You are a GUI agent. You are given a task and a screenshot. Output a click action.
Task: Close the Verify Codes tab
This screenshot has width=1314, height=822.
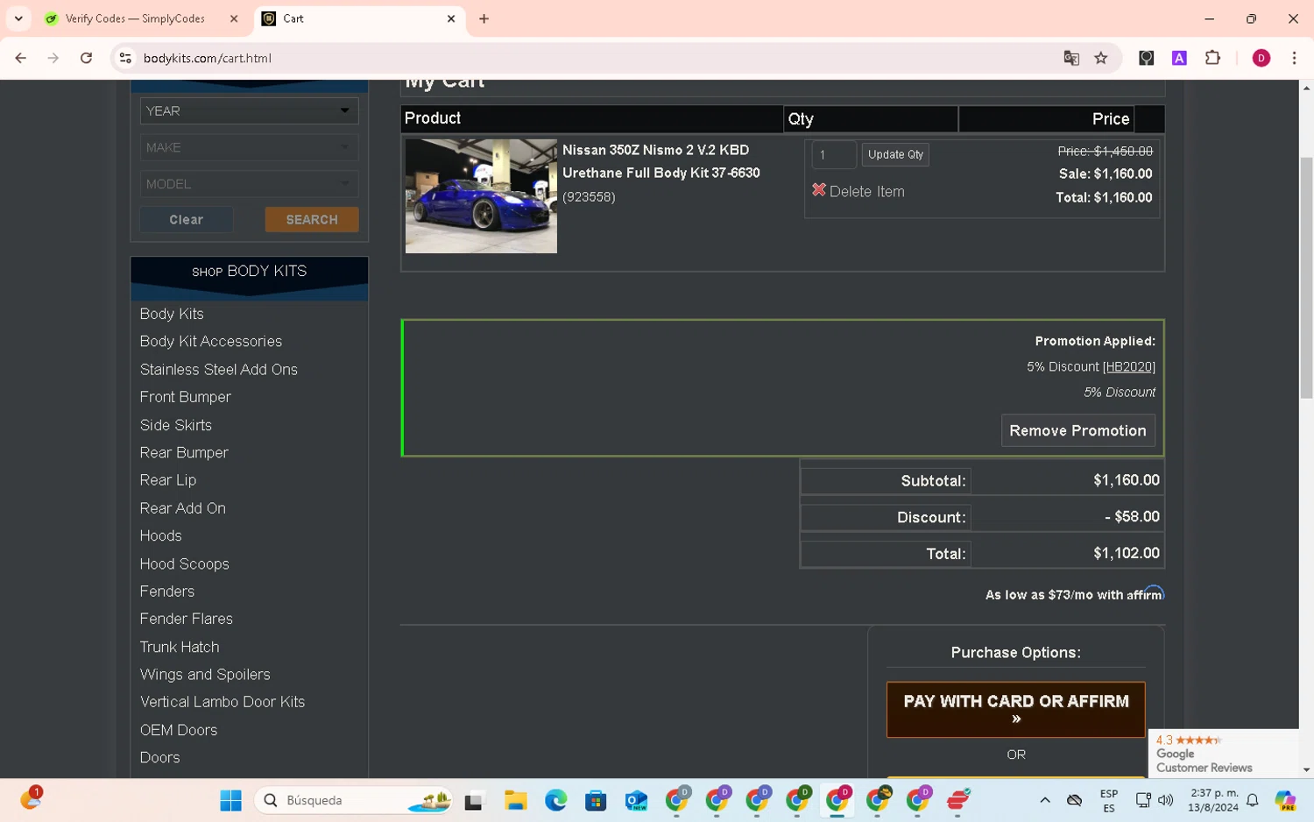point(234,18)
